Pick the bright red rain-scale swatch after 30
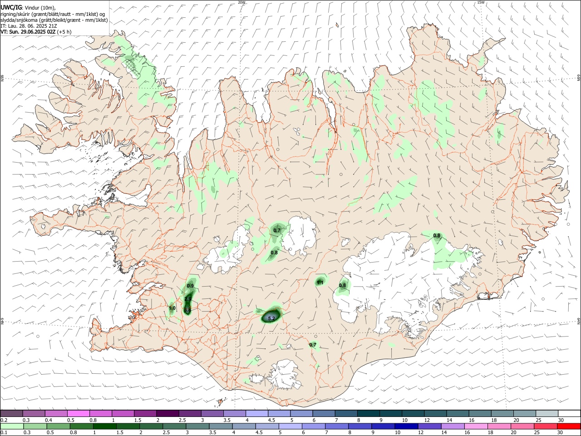 pyautogui.click(x=569, y=426)
